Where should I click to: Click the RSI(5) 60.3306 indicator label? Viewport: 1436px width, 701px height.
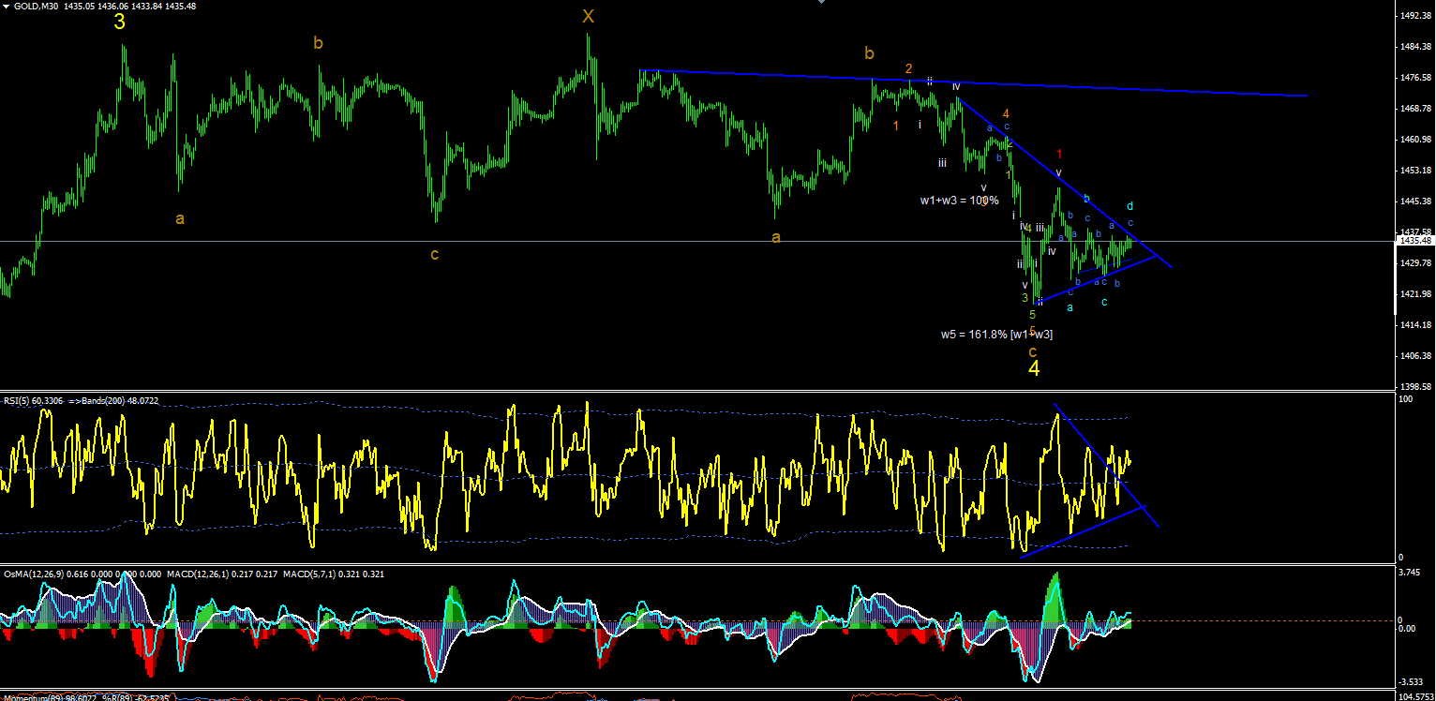(x=32, y=400)
